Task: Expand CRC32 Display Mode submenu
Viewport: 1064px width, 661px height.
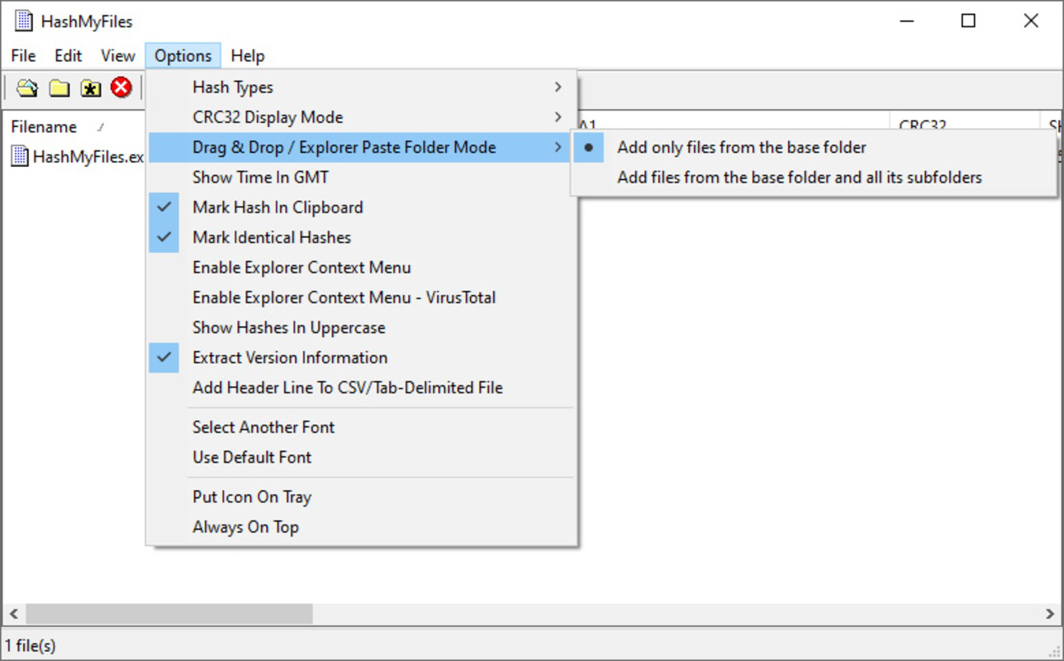Action: (x=359, y=117)
